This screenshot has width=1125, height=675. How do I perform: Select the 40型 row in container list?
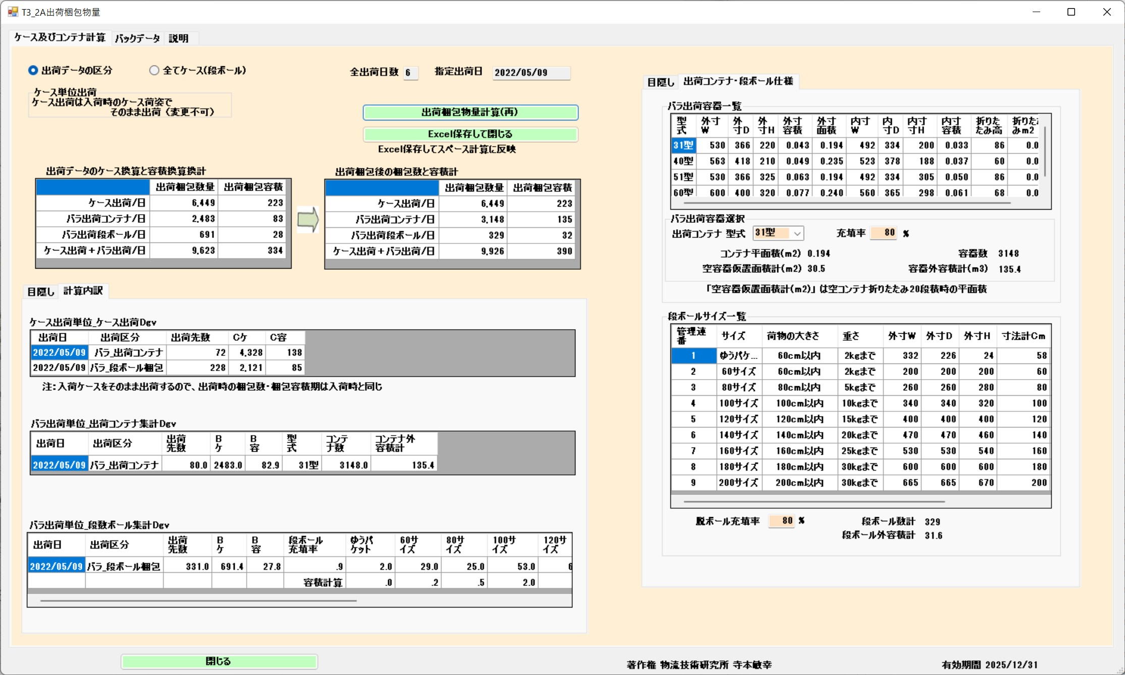coord(683,161)
